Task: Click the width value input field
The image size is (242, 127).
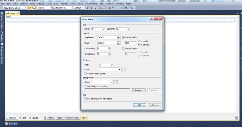Action: coord(131,43)
